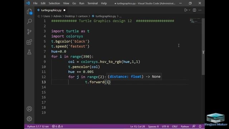Click the hue=0.0 code line
This screenshot has height=129, width=229.
point(59,52)
